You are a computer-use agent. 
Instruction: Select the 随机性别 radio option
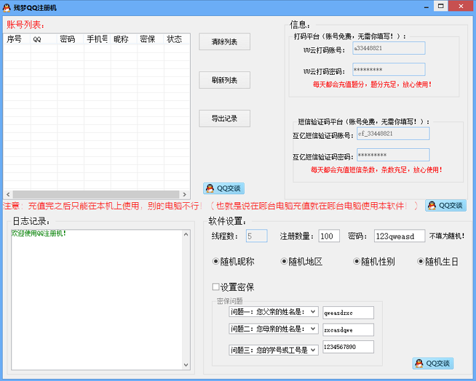pos(374,262)
